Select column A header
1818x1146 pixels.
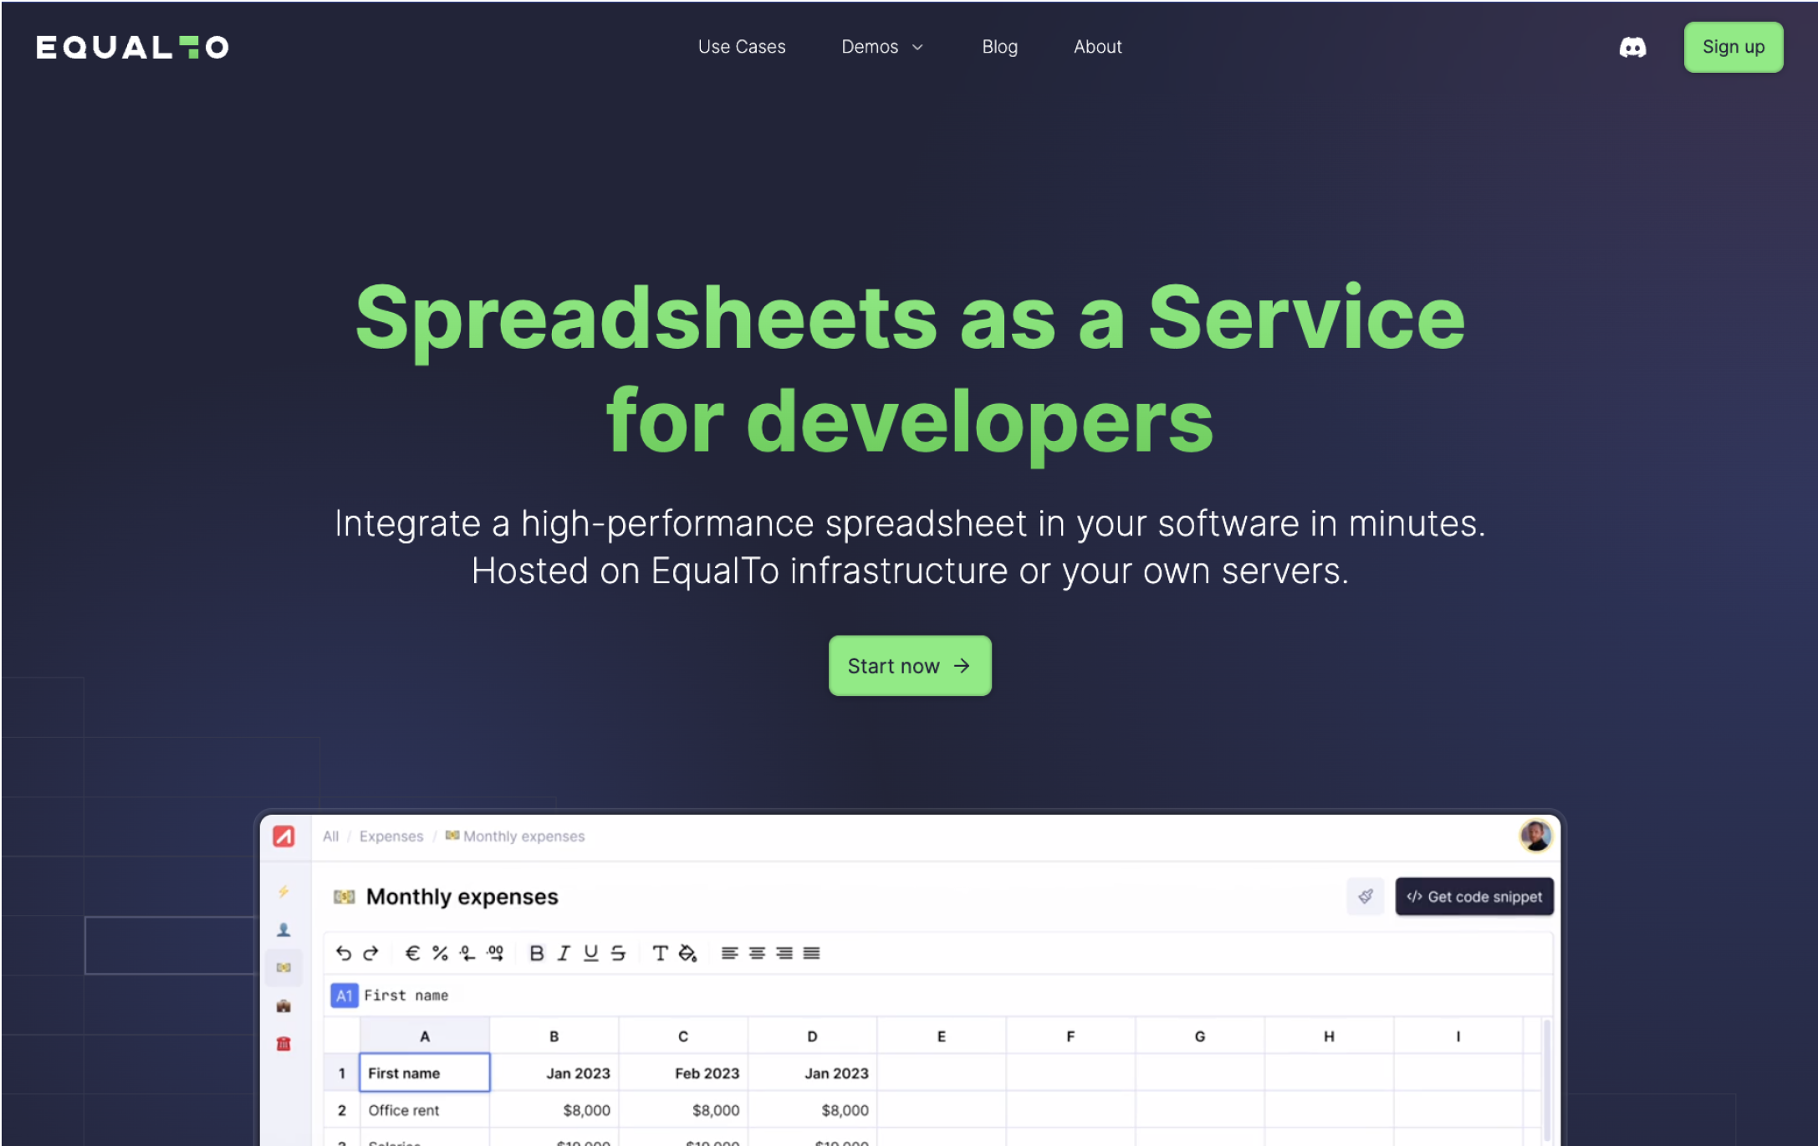(425, 1036)
